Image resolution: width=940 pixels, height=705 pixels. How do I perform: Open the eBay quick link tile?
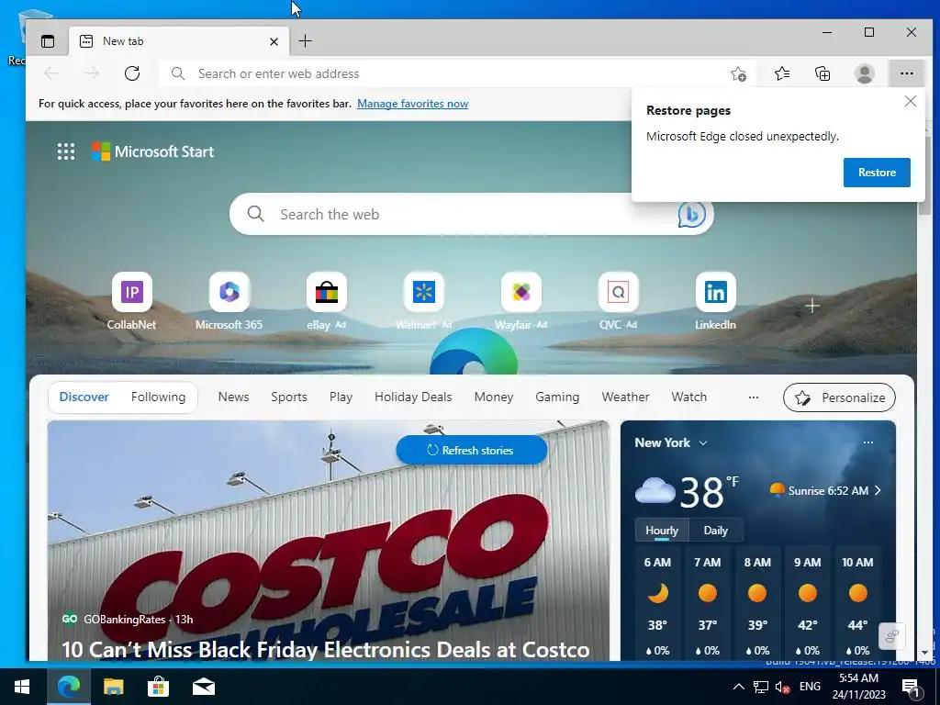[x=326, y=301]
